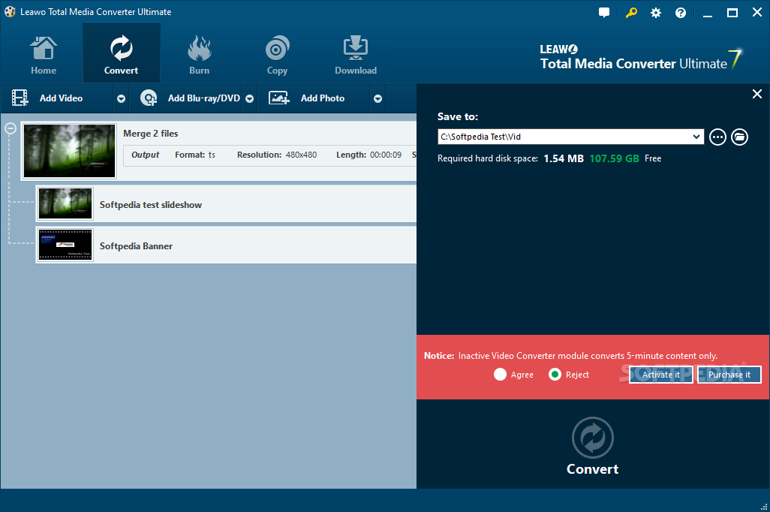This screenshot has width=770, height=512.
Task: Click the Activate it button
Action: 661,375
